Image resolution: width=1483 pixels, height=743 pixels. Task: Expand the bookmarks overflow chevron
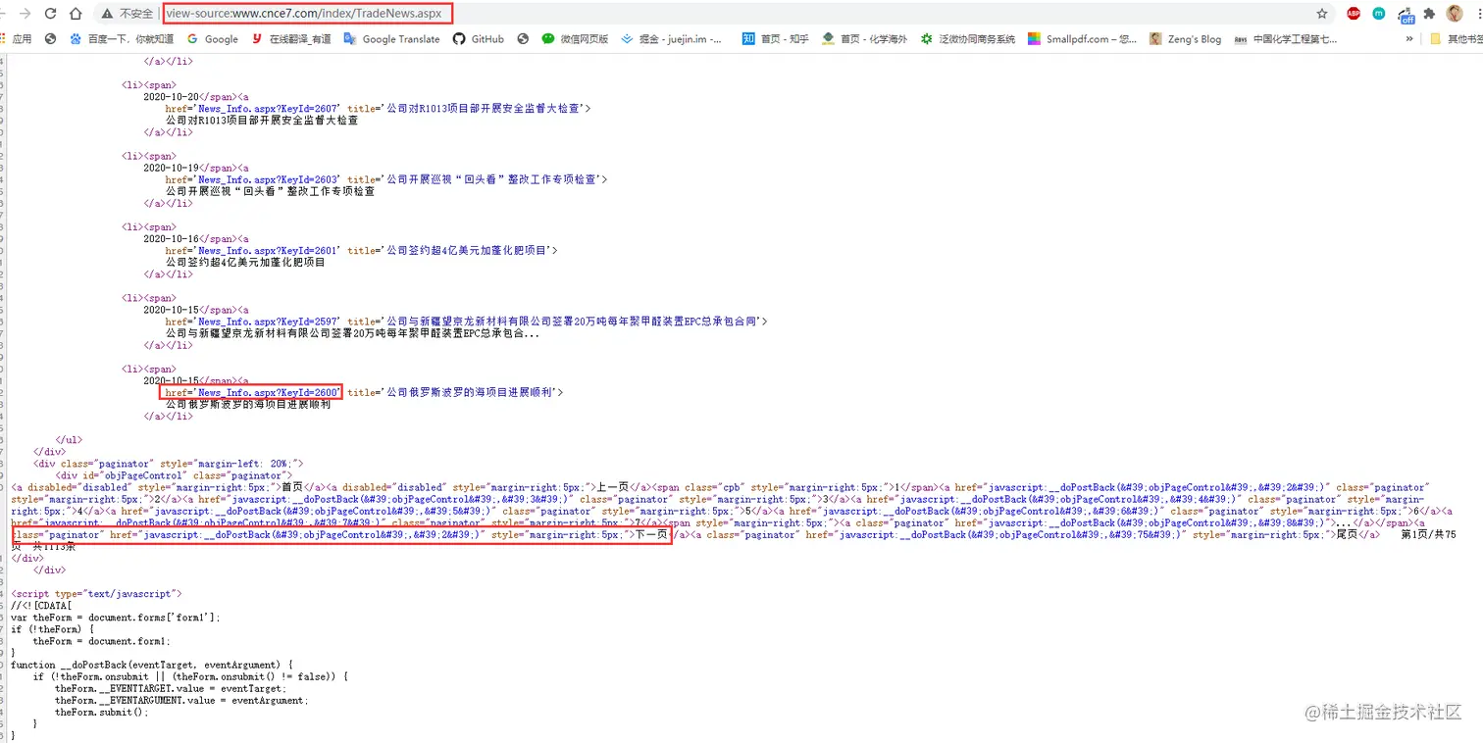point(1409,39)
